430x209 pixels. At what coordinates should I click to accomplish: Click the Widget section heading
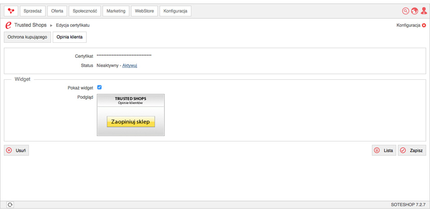coord(23,79)
